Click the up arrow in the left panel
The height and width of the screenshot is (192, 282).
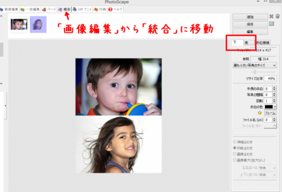tap(2, 16)
